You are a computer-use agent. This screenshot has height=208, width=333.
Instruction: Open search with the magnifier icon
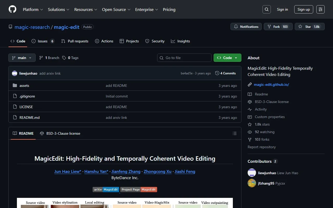tap(267, 9)
